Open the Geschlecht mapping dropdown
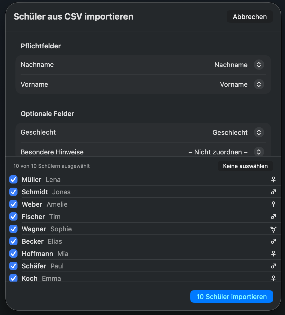 coord(259,132)
